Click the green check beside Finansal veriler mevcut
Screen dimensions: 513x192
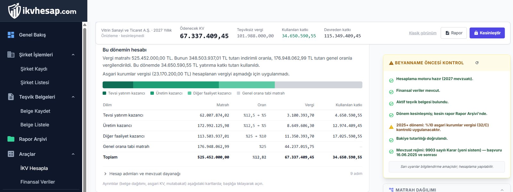coord(391,92)
